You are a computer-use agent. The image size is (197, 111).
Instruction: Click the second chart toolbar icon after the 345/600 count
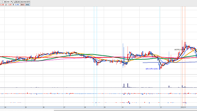point(14,2)
